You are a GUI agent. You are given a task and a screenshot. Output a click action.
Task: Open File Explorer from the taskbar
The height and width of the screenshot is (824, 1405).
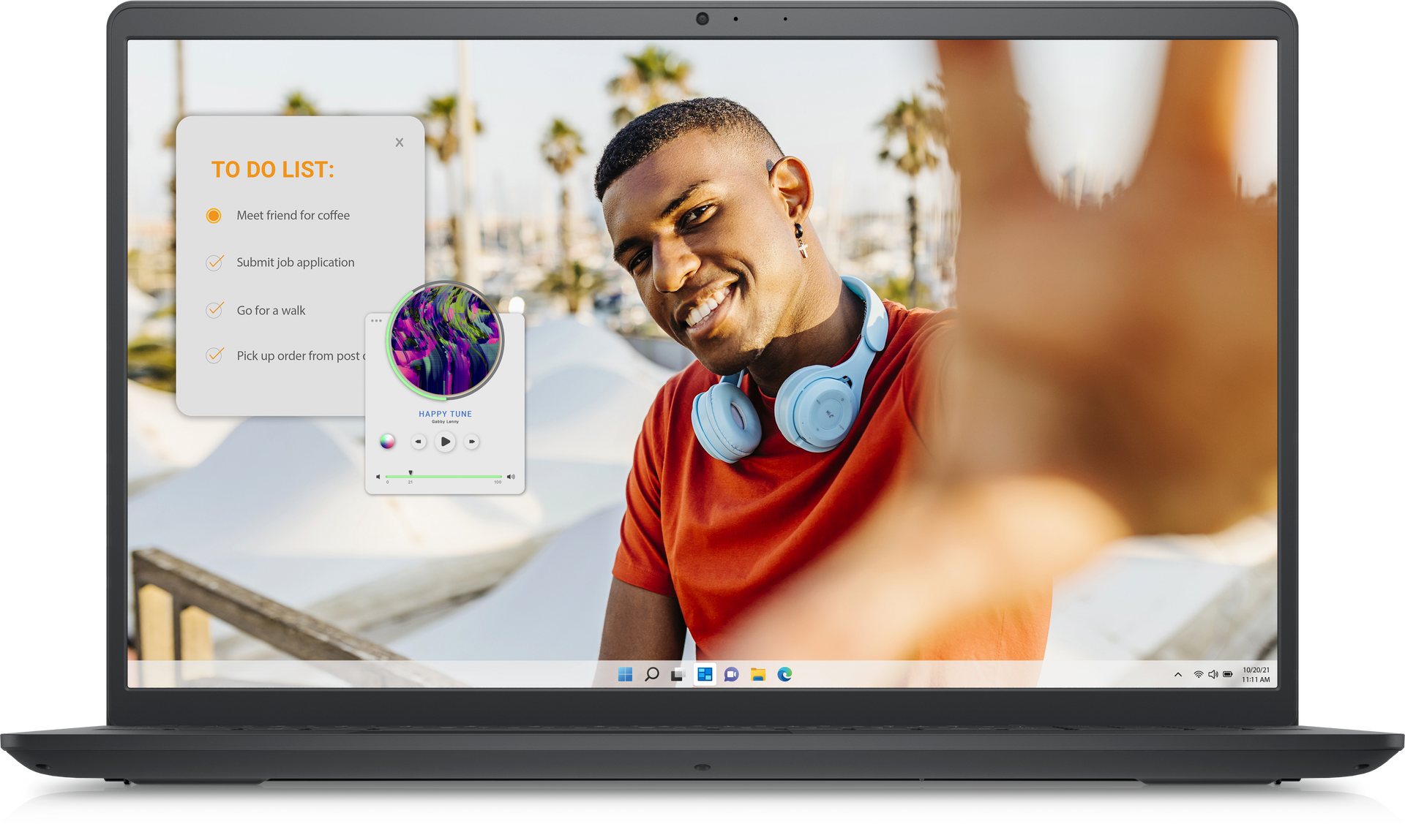point(757,674)
